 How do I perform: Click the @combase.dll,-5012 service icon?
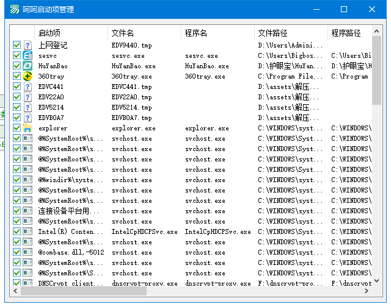[27, 252]
